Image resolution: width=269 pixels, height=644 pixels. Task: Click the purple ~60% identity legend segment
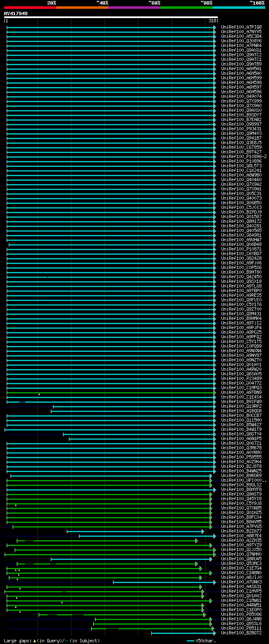tap(134, 8)
